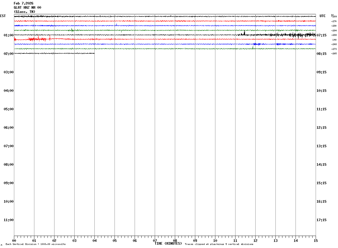
Task: Click the green spike near minute 03
Action: [72, 30]
